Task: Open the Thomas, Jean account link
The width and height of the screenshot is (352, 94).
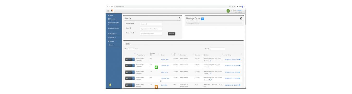Action: tap(165, 78)
